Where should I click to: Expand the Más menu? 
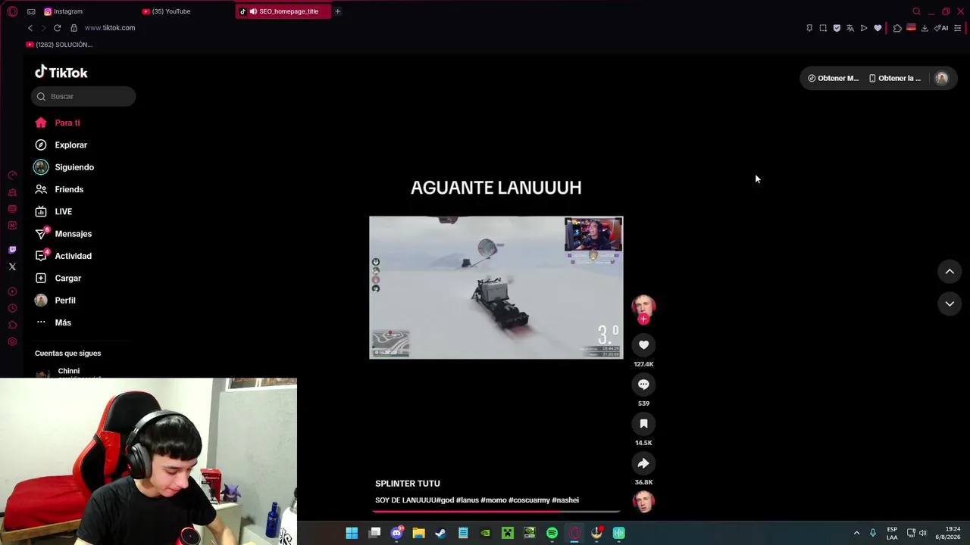[x=52, y=322]
